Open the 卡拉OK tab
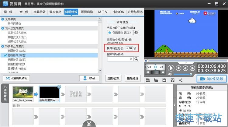The width and height of the screenshot is (228, 127). click(x=119, y=12)
